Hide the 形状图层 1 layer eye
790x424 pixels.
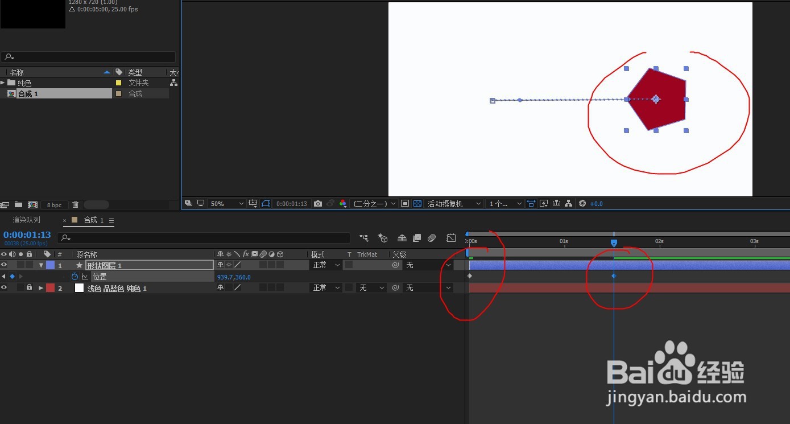[x=4, y=265]
